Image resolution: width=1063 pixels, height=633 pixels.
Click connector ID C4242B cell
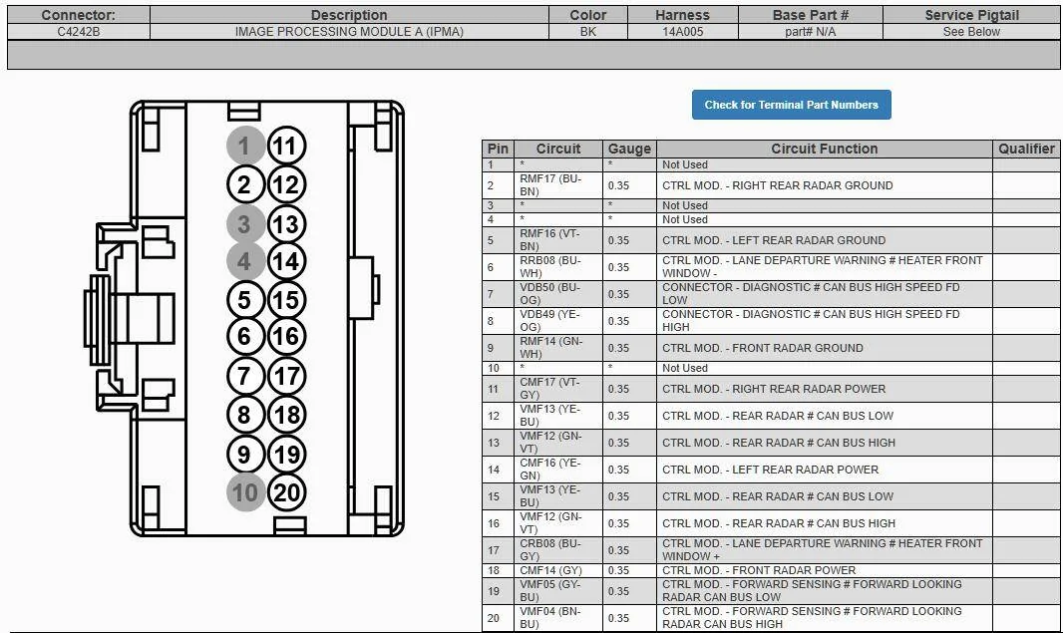[x=79, y=31]
